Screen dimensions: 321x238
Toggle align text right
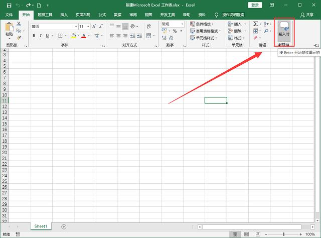[x=125, y=36]
